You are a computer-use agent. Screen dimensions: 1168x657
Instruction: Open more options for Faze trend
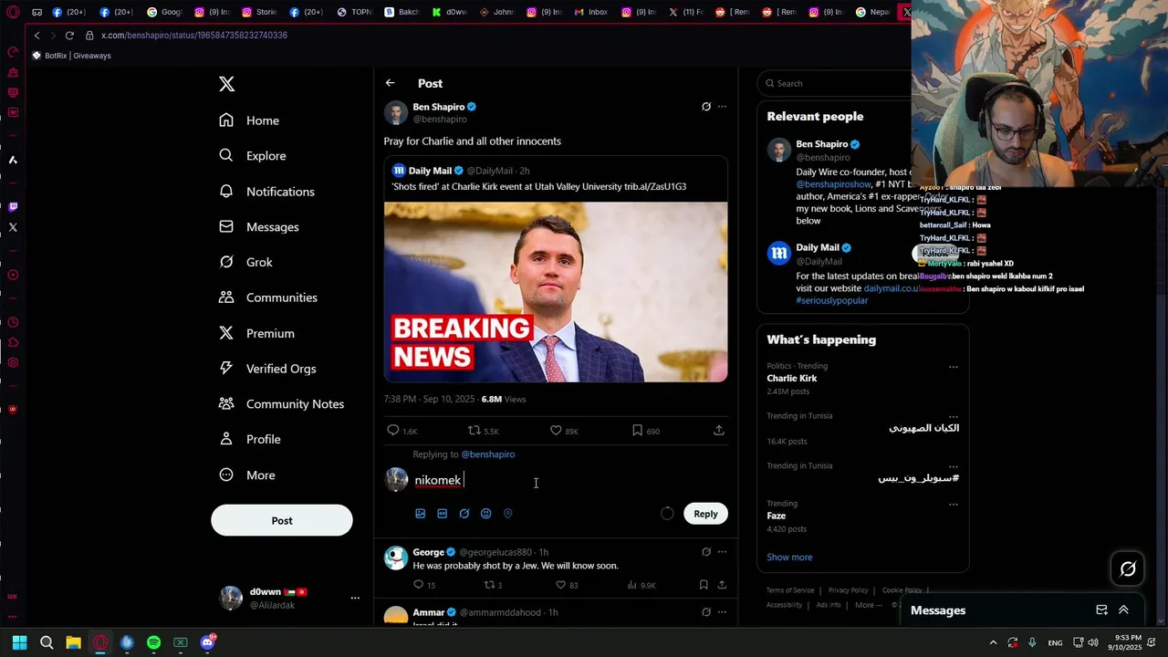coord(953,504)
